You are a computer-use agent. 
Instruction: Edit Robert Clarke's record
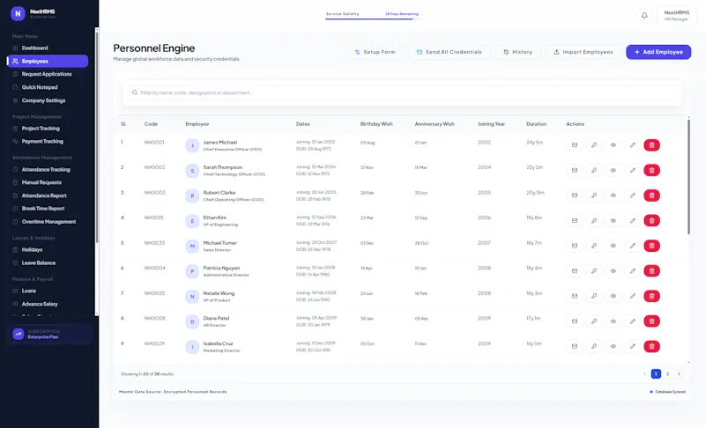pyautogui.click(x=633, y=196)
